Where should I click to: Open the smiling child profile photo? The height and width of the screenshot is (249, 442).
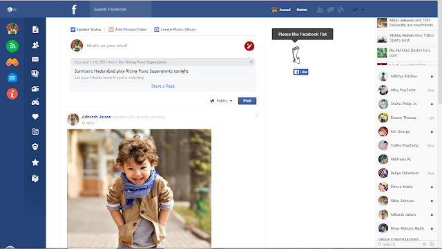pos(140,189)
